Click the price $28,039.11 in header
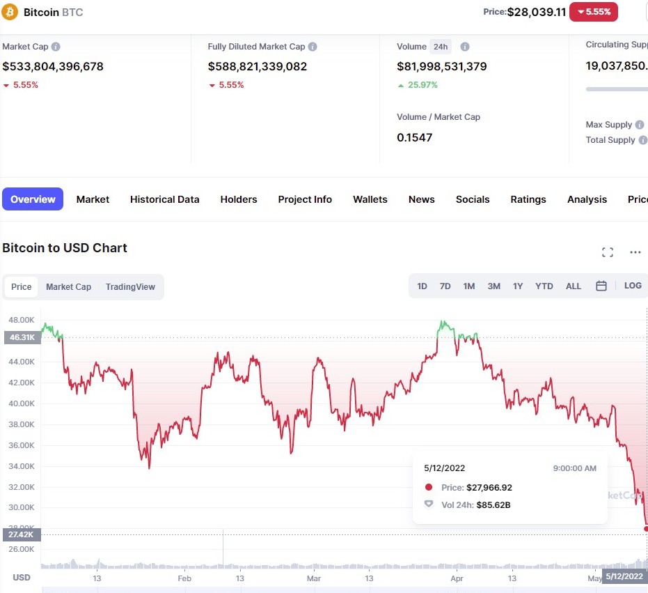Image resolution: width=648 pixels, height=593 pixels. pyautogui.click(x=537, y=12)
